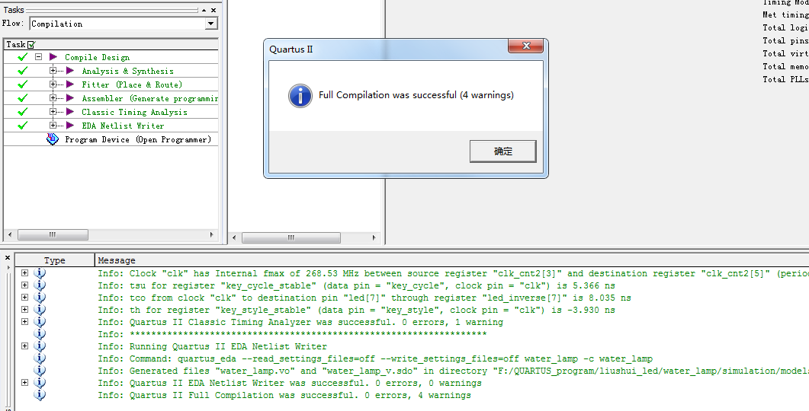Click the Message column header
The width and height of the screenshot is (809, 411).
(117, 260)
